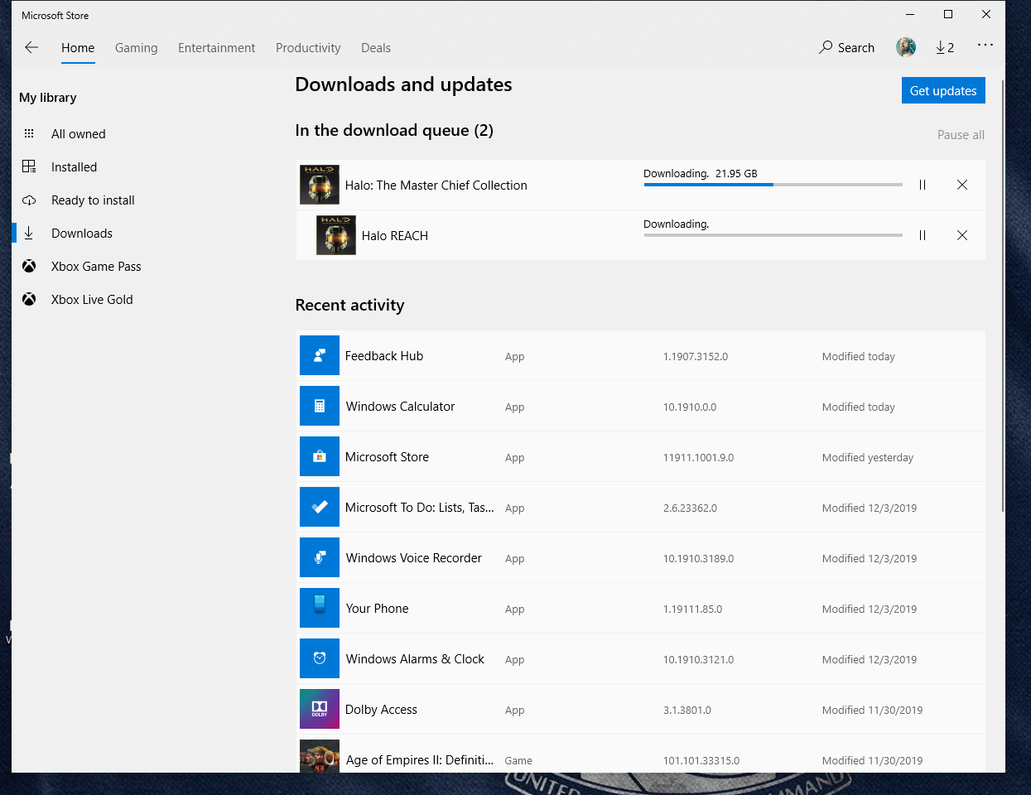Click 'Halo: The Master Chief Collection' title

pyautogui.click(x=436, y=185)
